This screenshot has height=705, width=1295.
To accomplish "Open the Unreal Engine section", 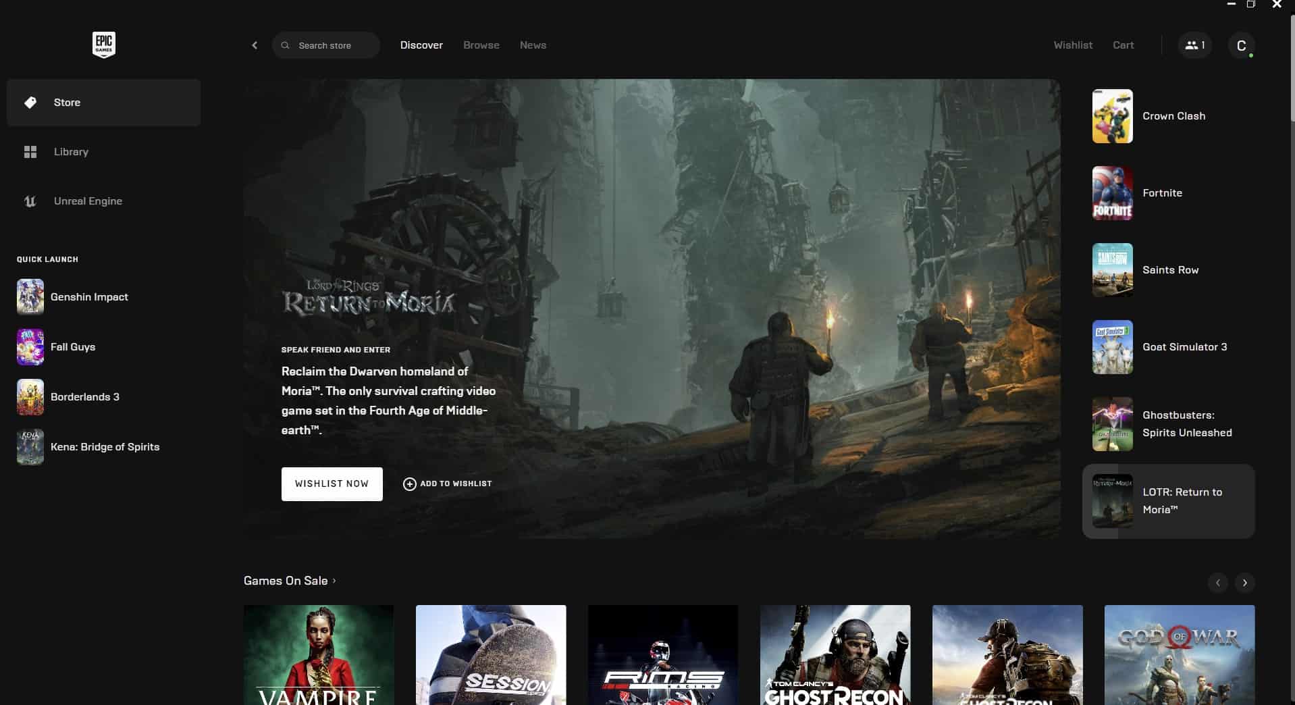I will point(88,201).
